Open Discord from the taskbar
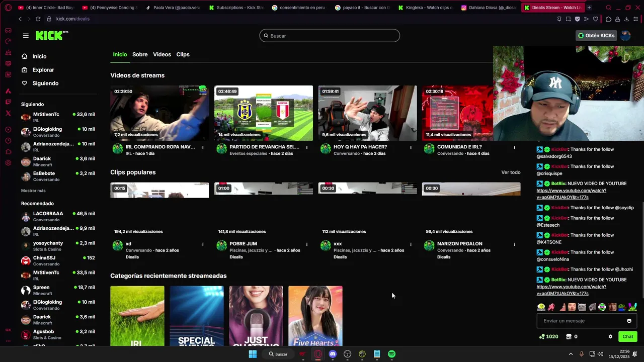The width and height of the screenshot is (644, 362). 333,354
